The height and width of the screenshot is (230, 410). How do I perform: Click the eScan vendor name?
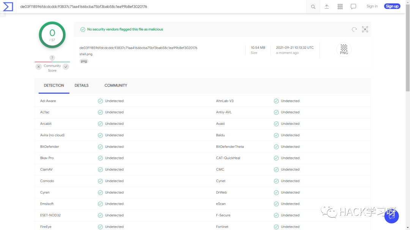221,204
